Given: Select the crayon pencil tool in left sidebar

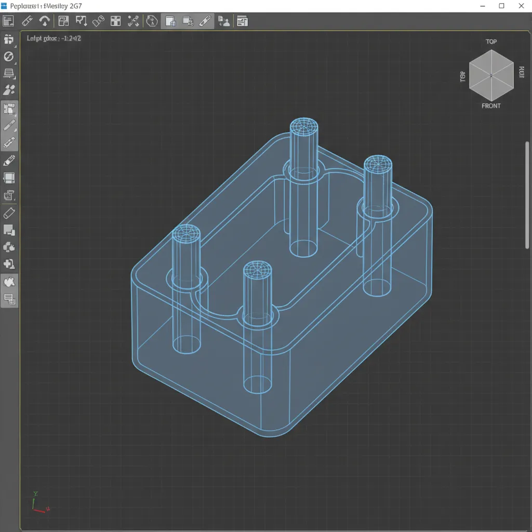Looking at the screenshot, I should pos(9,161).
